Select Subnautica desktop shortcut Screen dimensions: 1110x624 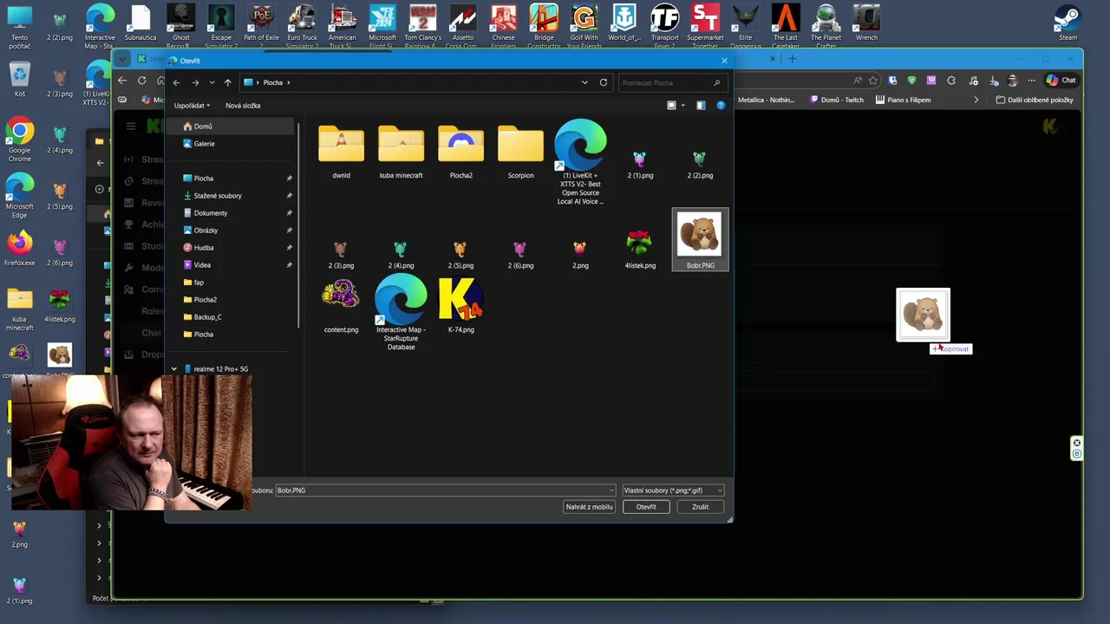[140, 23]
